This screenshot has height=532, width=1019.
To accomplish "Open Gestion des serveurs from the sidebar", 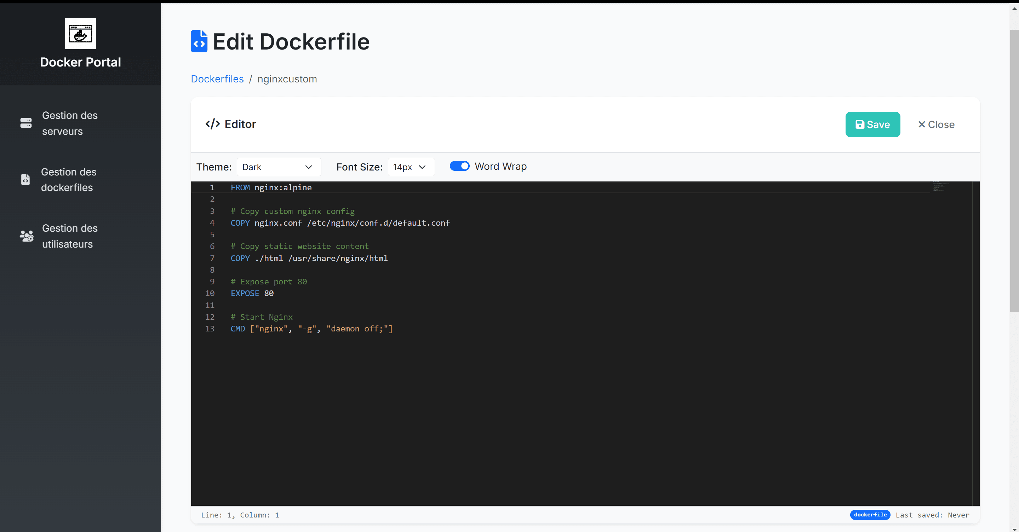I will click(70, 123).
